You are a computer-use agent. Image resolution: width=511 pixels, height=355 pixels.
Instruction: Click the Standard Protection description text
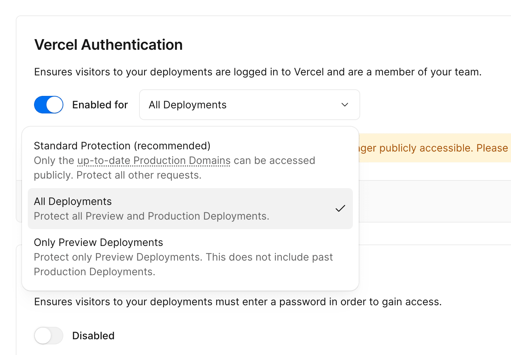175,168
